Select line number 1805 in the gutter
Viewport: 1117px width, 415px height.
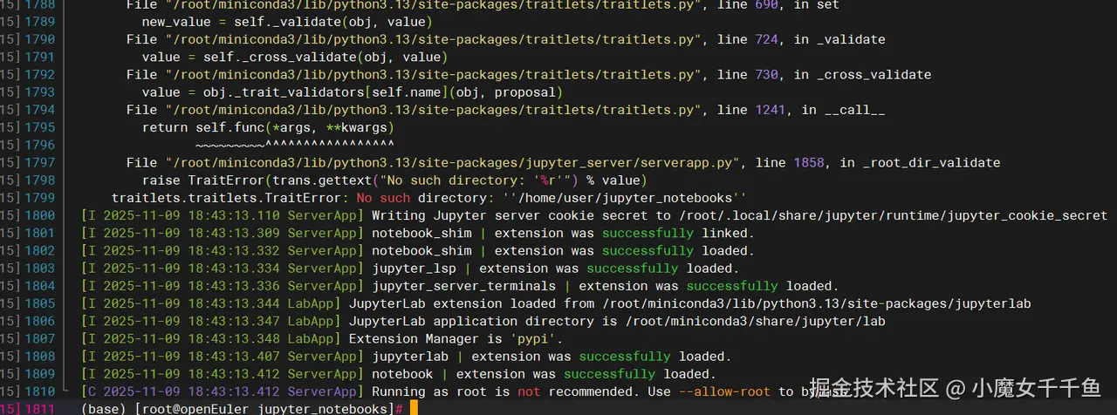point(39,303)
